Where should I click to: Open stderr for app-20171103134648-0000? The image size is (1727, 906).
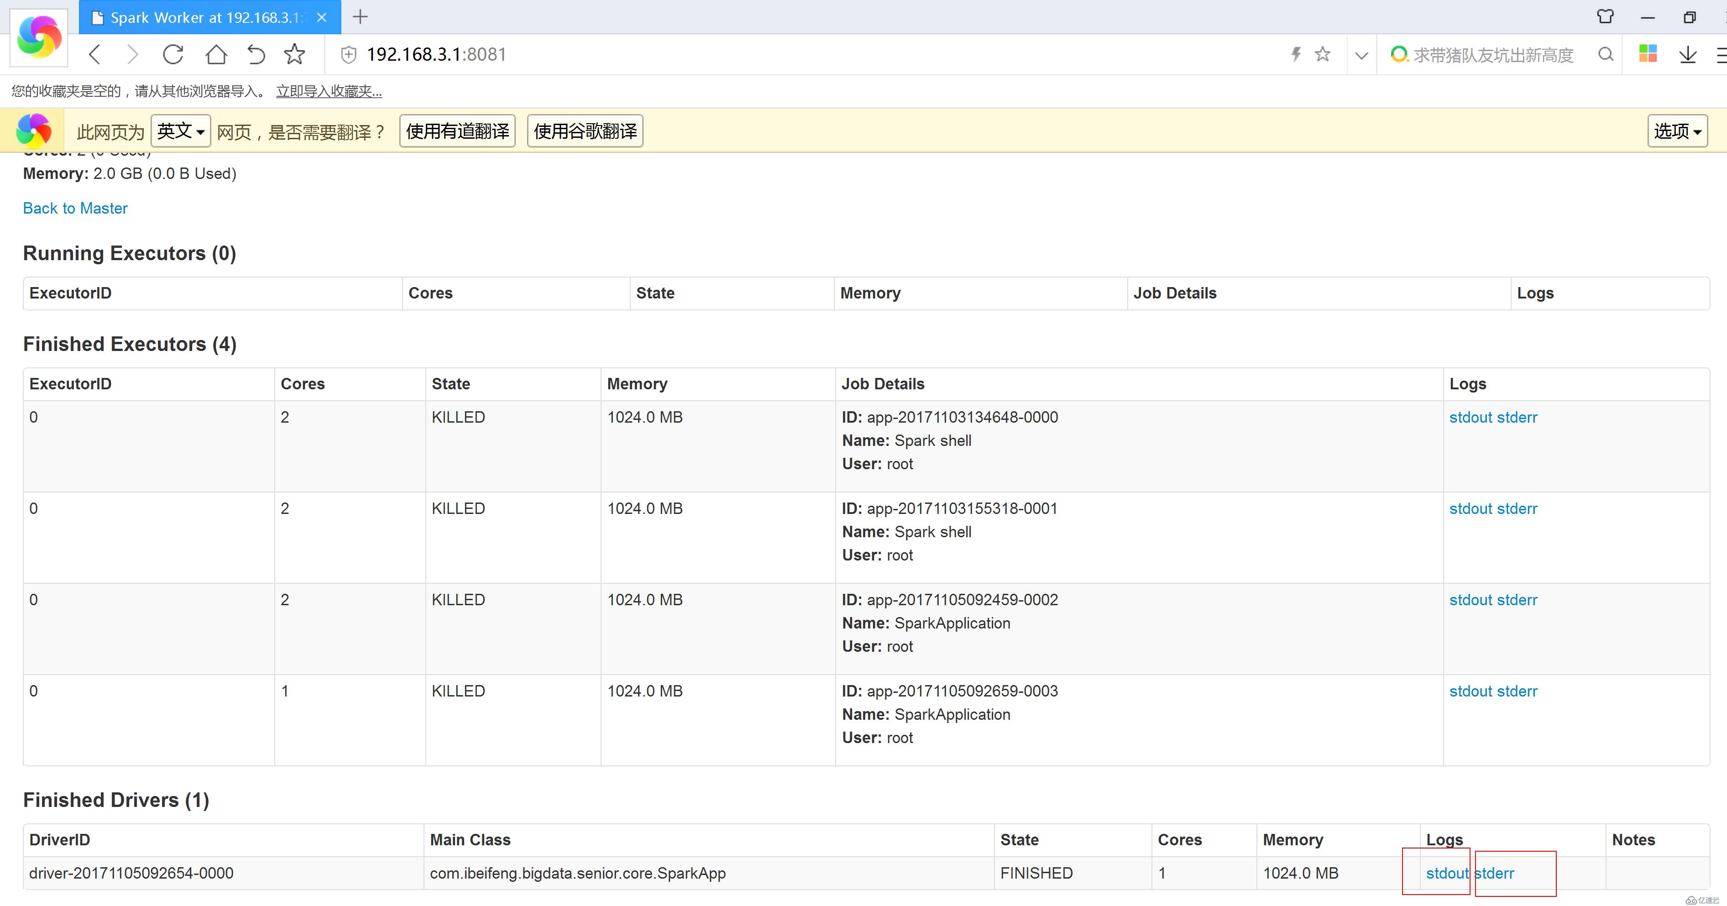click(1517, 417)
